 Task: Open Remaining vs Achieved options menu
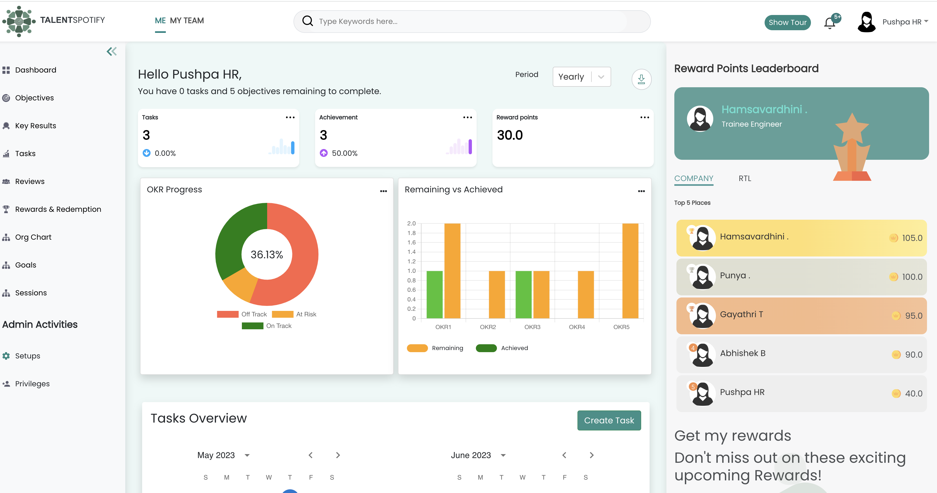(x=641, y=191)
